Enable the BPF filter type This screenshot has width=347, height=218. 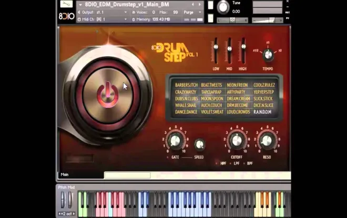point(244,163)
